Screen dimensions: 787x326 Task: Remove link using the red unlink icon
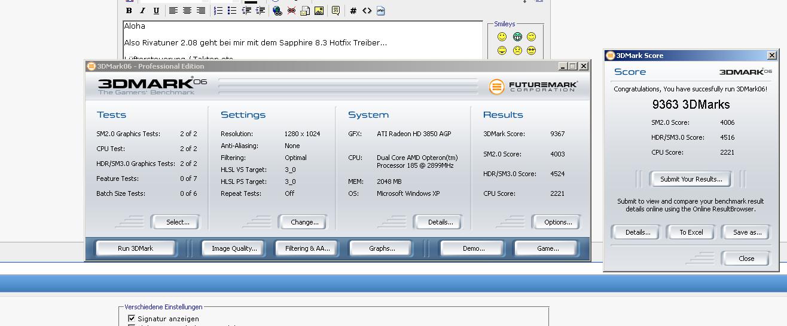[x=291, y=11]
